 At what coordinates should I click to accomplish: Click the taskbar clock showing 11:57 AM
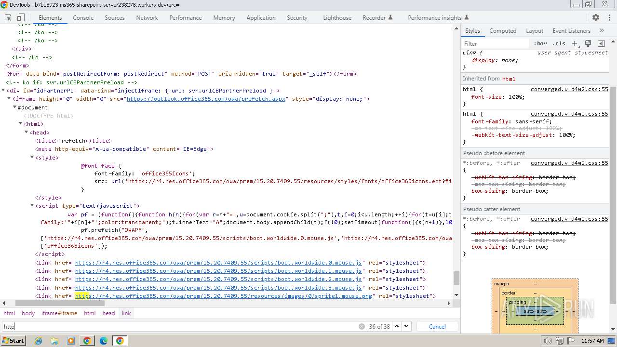(x=592, y=341)
